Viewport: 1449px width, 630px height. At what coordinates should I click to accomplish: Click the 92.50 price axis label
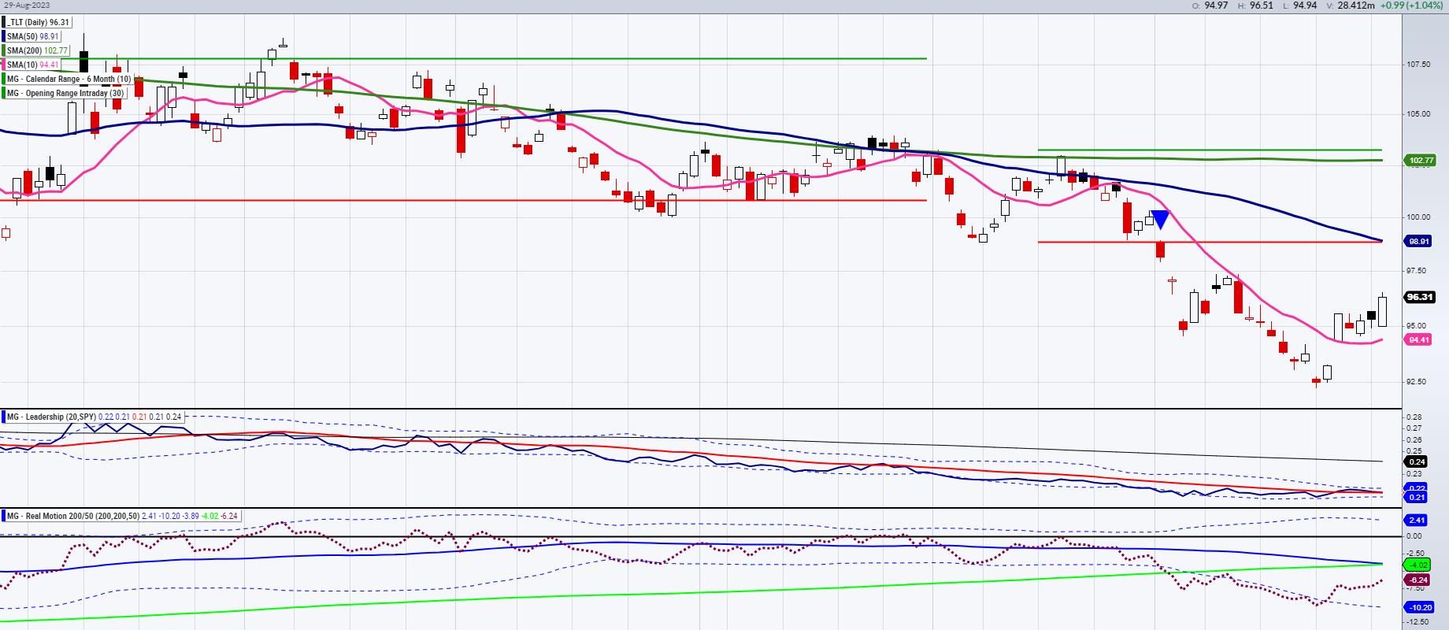click(1417, 381)
